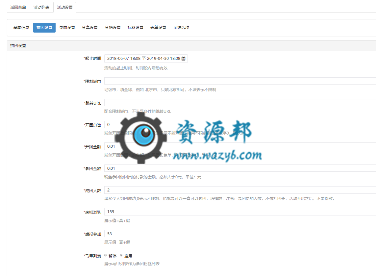Go to 页面设置 section
This screenshot has height=276, width=376.
[67, 28]
